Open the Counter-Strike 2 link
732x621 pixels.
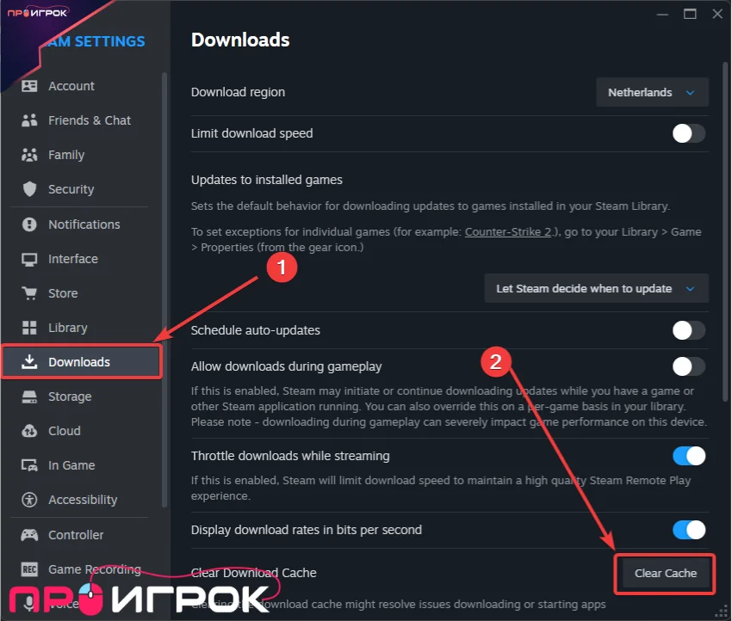pyautogui.click(x=508, y=232)
